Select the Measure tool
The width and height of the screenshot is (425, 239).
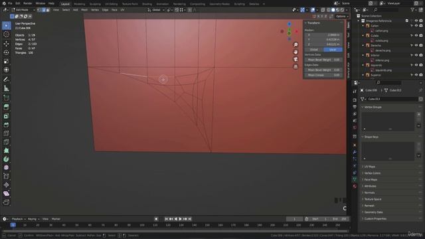pos(6,88)
